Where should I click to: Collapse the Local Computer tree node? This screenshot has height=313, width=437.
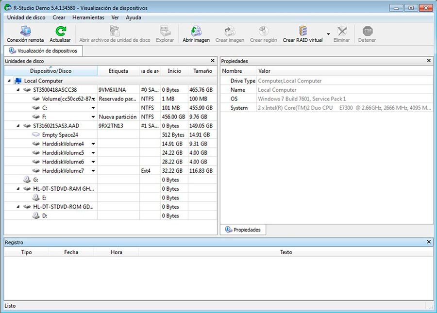(x=9, y=81)
